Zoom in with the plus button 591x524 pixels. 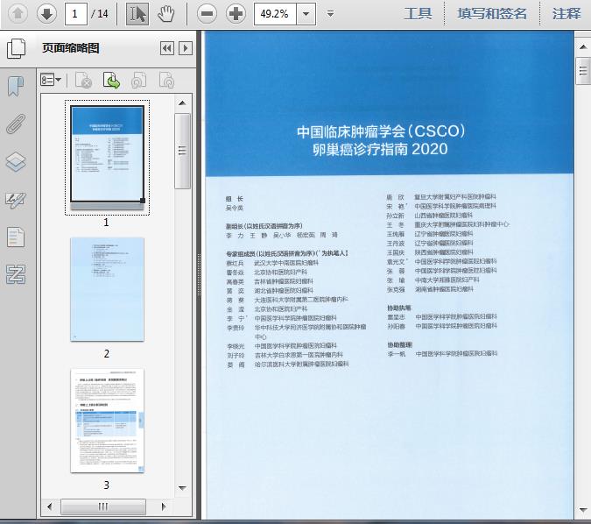[236, 14]
